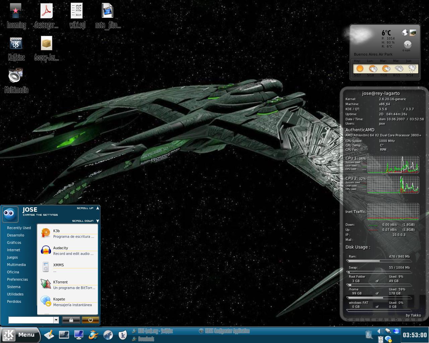
Task: Click the power logout button
Action: tap(90, 320)
